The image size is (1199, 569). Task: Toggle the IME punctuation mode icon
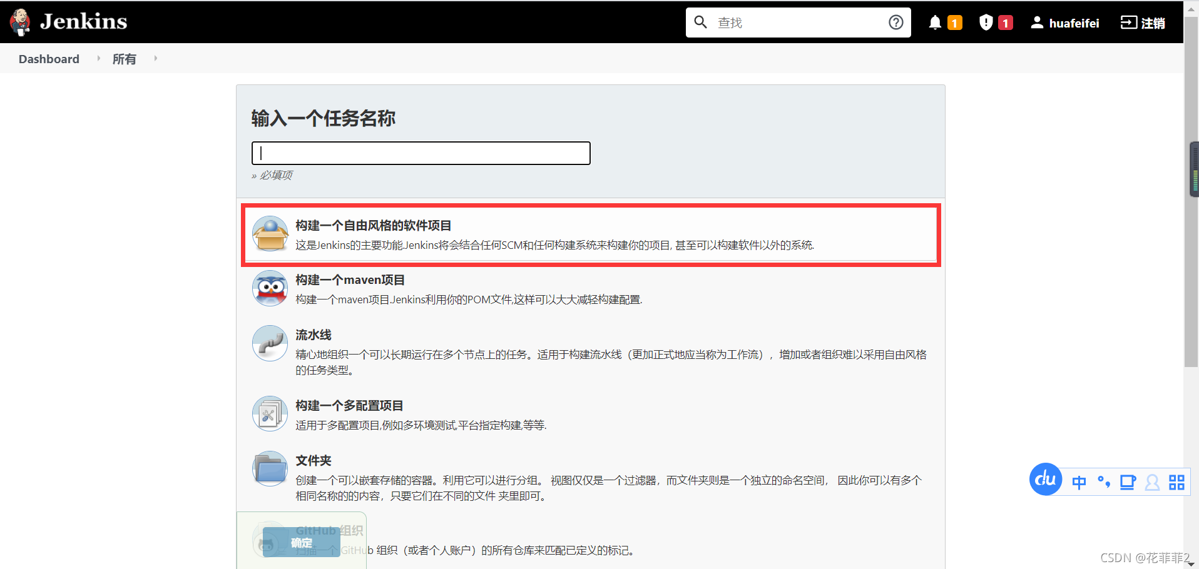pyautogui.click(x=1104, y=482)
